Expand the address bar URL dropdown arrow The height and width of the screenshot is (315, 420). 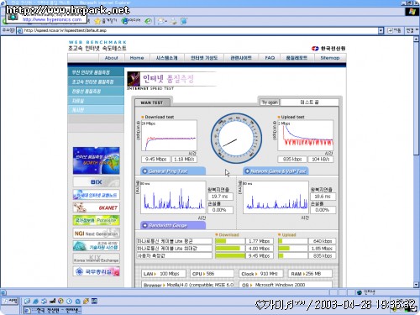[381, 30]
